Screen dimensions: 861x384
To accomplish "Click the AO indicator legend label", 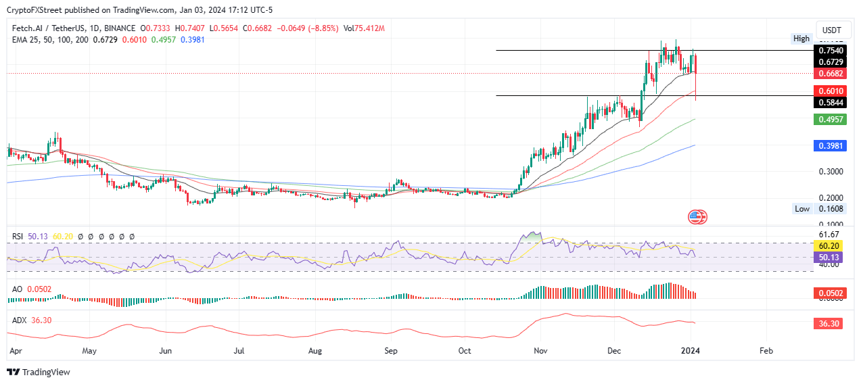I will pos(18,289).
